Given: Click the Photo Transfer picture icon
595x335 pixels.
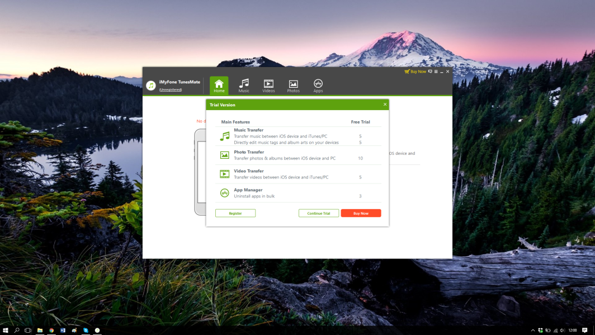Looking at the screenshot, I should tap(225, 155).
